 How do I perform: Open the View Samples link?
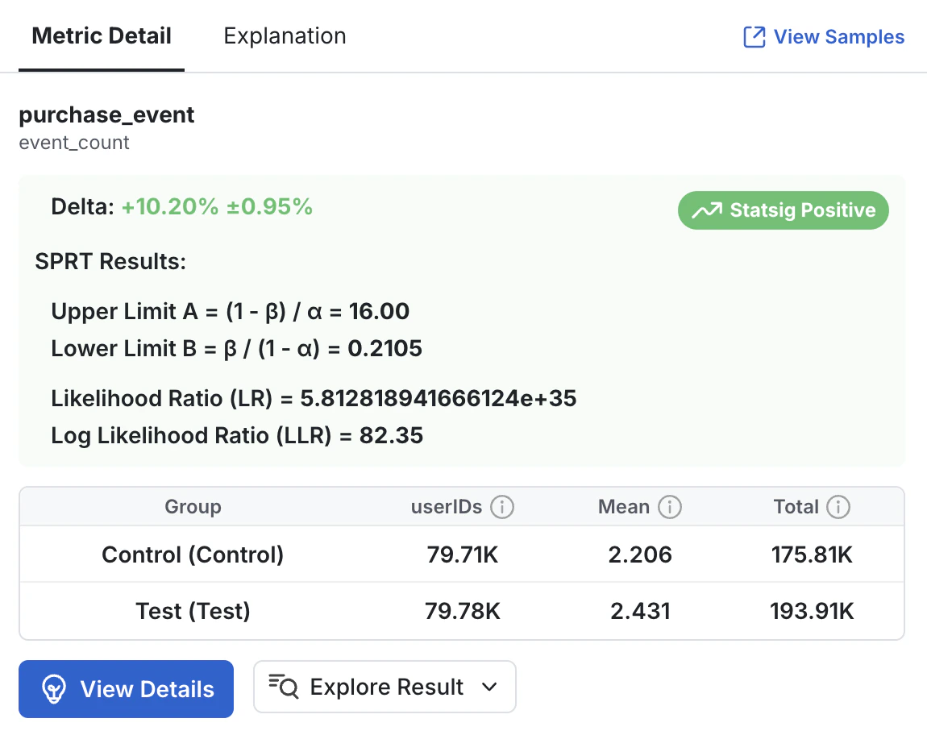point(824,36)
